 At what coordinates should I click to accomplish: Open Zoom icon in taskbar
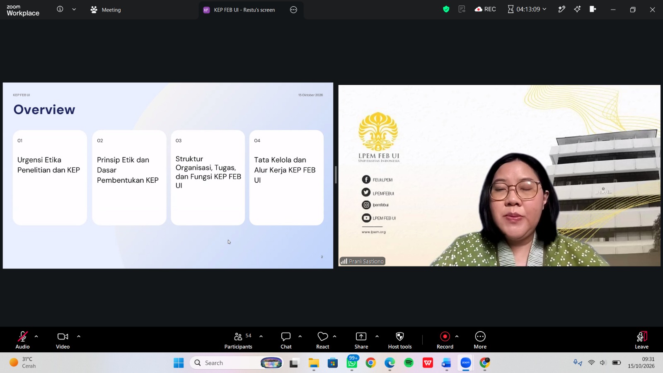pyautogui.click(x=466, y=363)
